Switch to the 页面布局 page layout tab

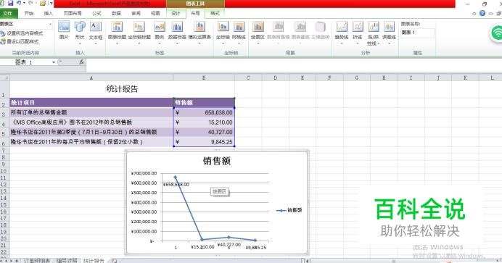[73, 14]
